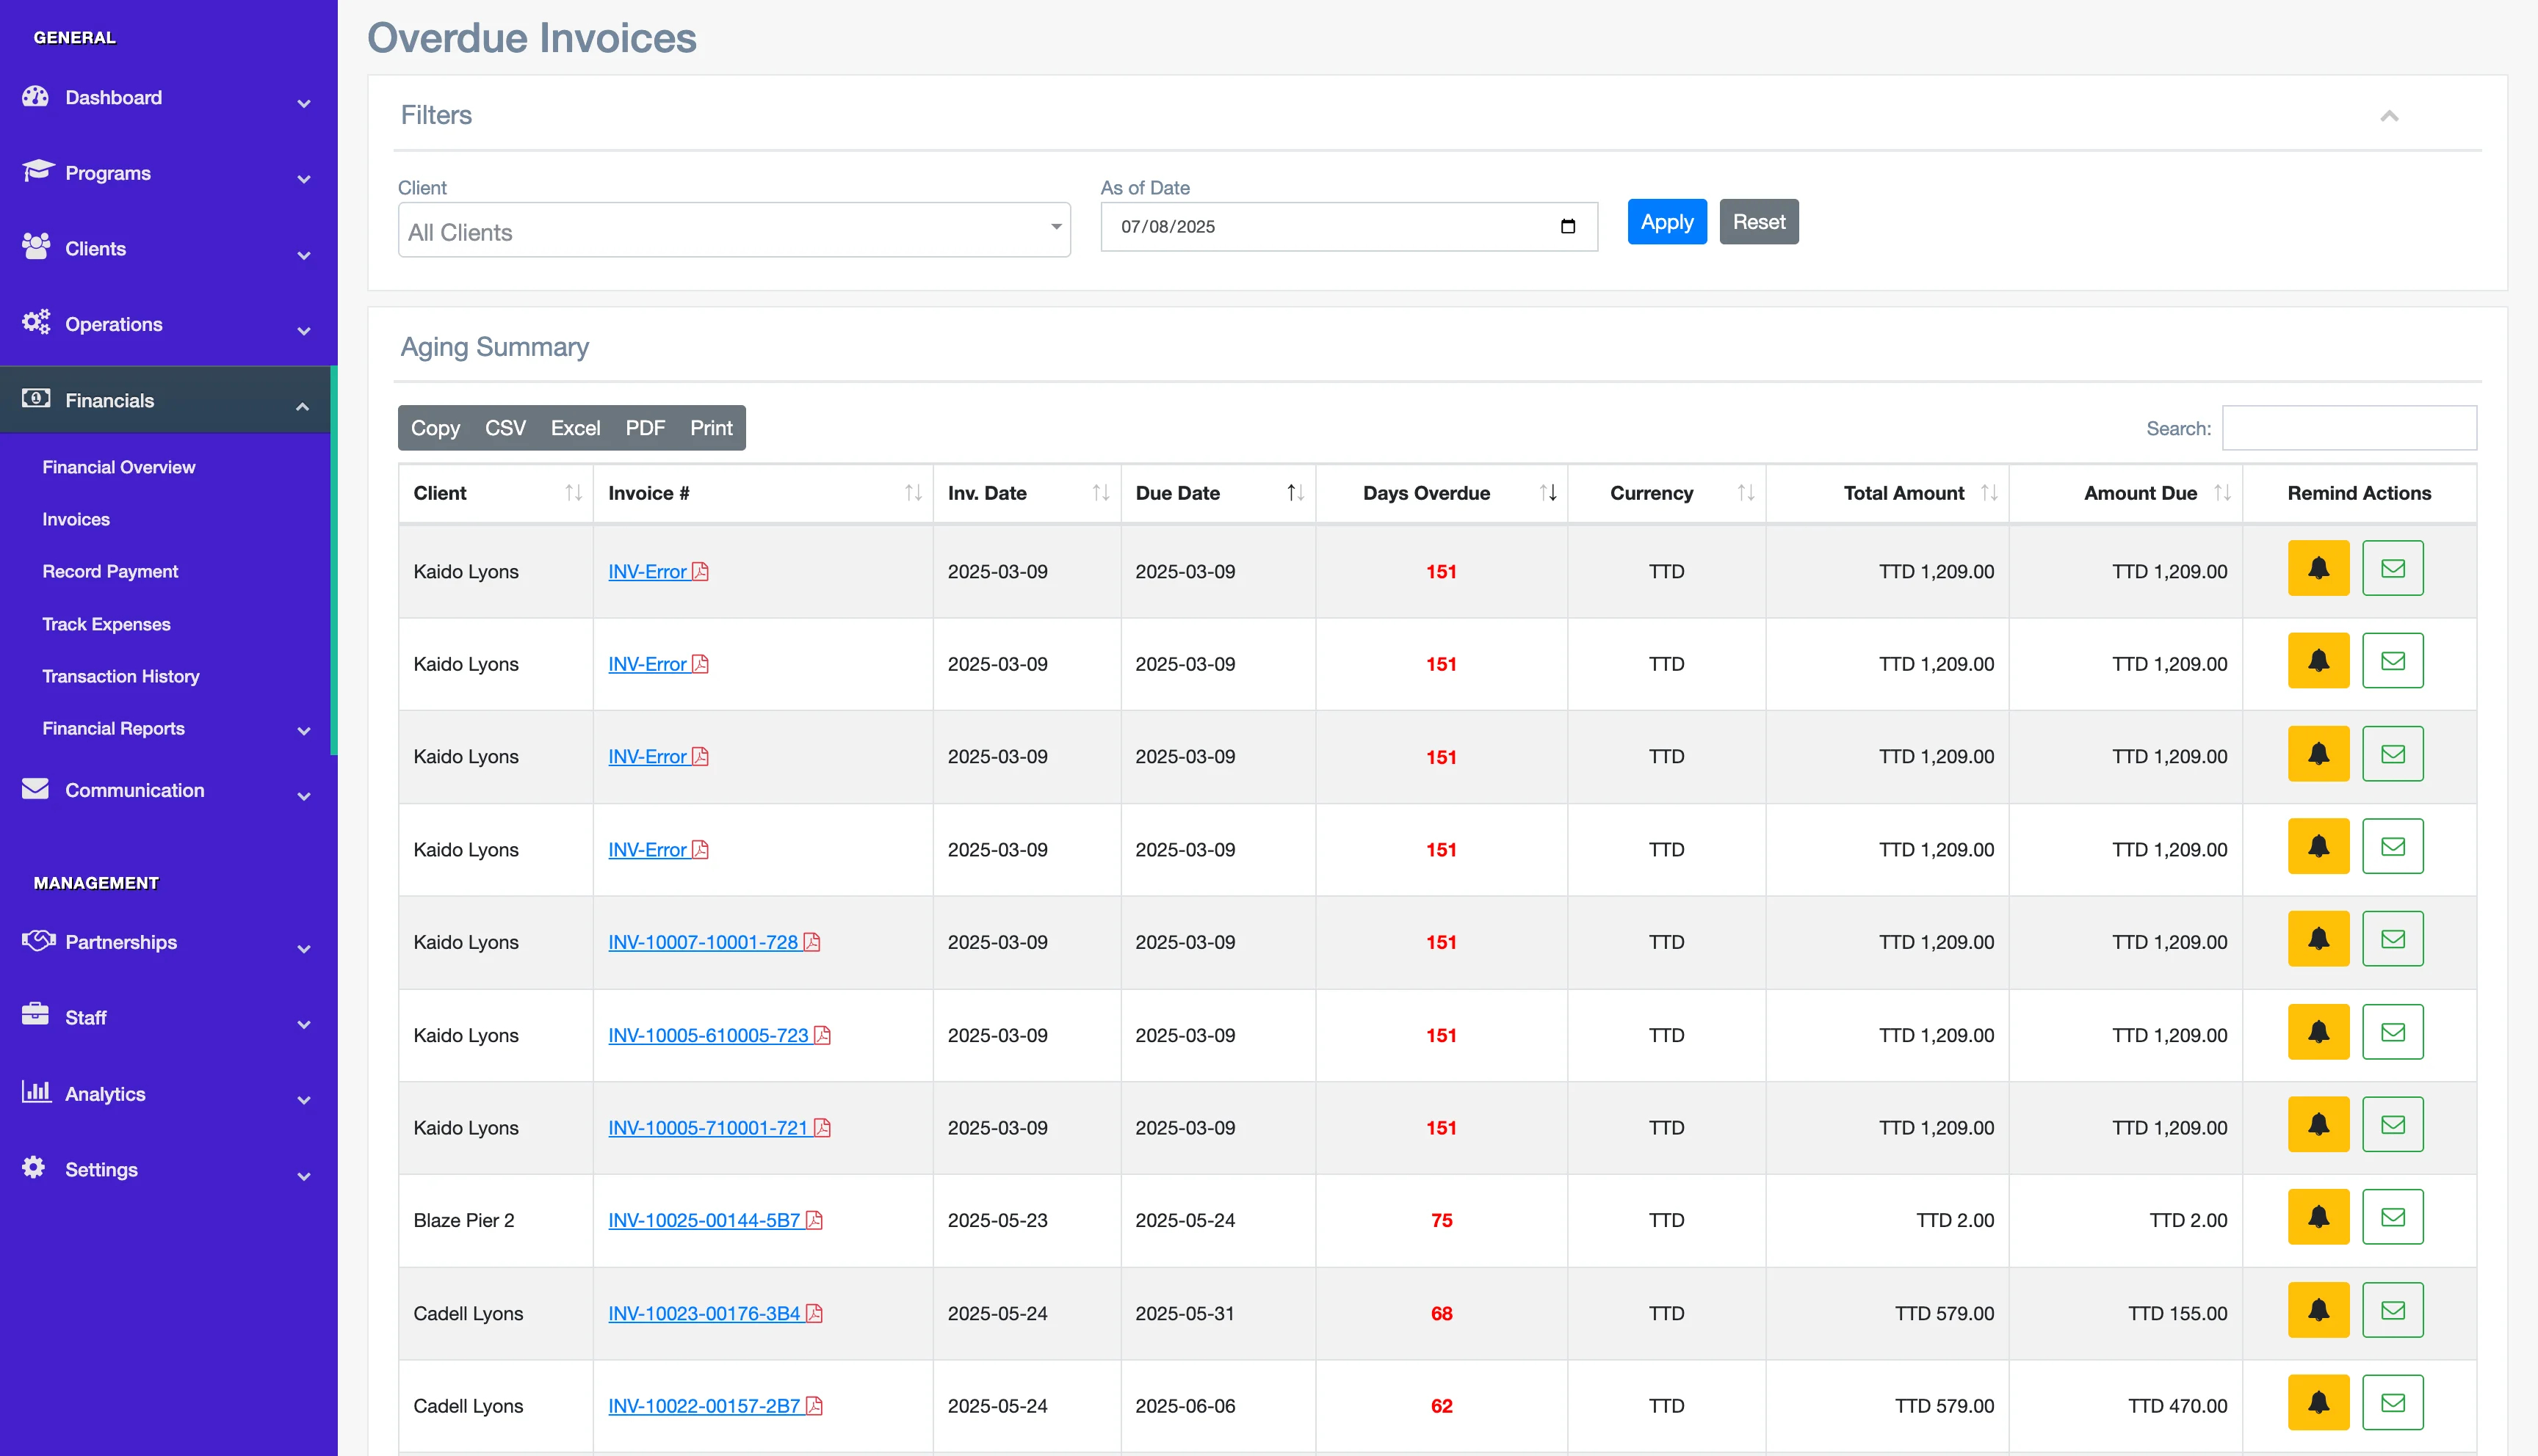Image resolution: width=2538 pixels, height=1456 pixels.
Task: Open Transaction History in sidebar
Action: coord(120,676)
